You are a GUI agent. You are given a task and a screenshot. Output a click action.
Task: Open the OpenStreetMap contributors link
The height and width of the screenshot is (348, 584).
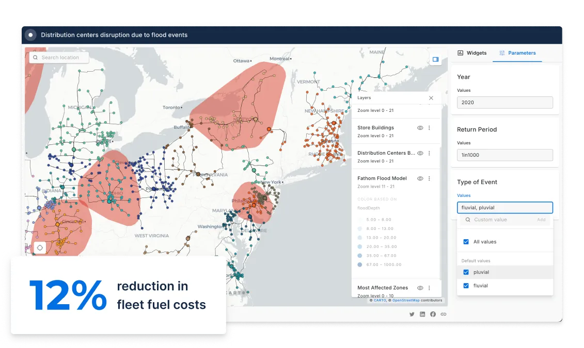(x=405, y=300)
